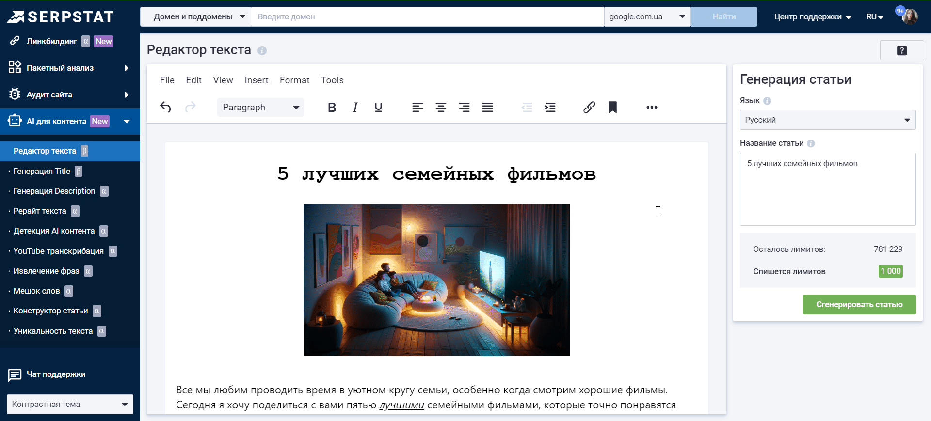Click info icon next to Редактор текста heading

click(262, 50)
